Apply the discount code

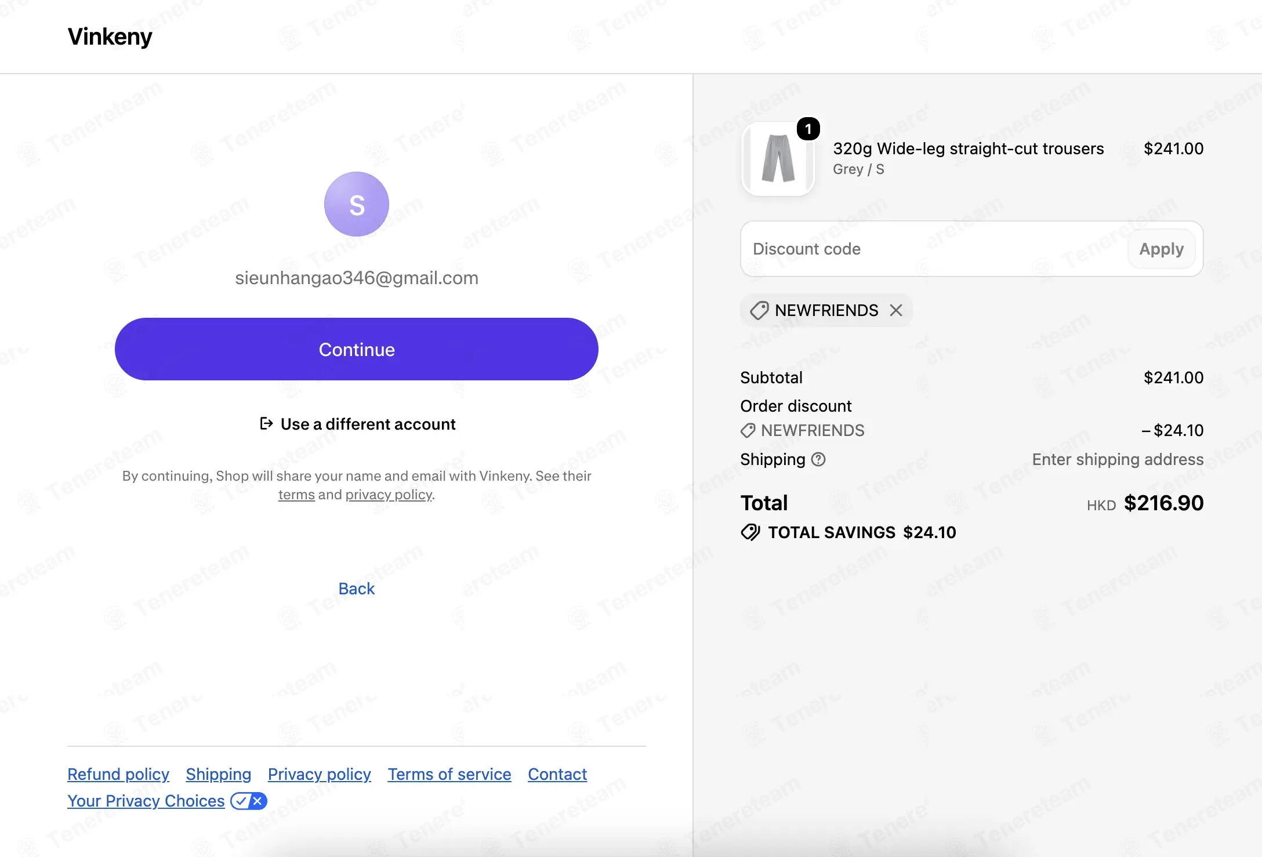1161,249
